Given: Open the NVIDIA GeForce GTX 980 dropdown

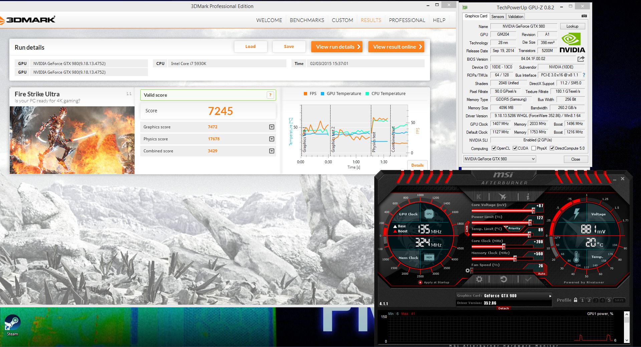Looking at the screenshot, I should click(x=499, y=159).
